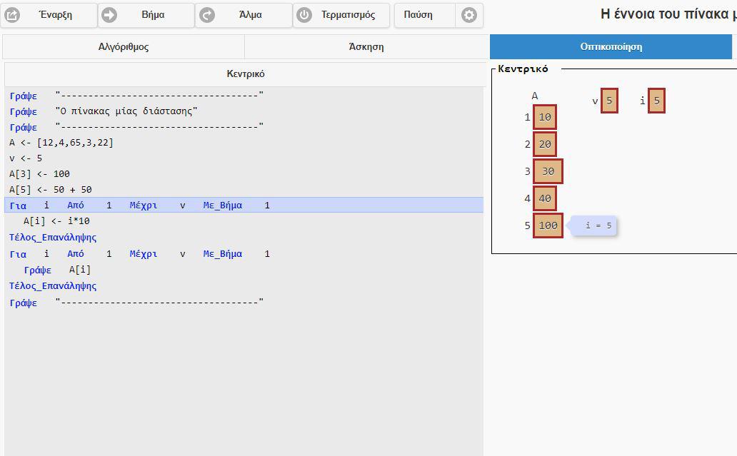Click variable v value box
Image resolution: width=737 pixels, height=456 pixels.
tap(609, 101)
